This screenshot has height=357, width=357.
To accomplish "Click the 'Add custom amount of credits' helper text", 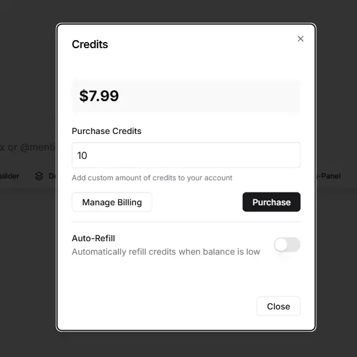I will [152, 178].
